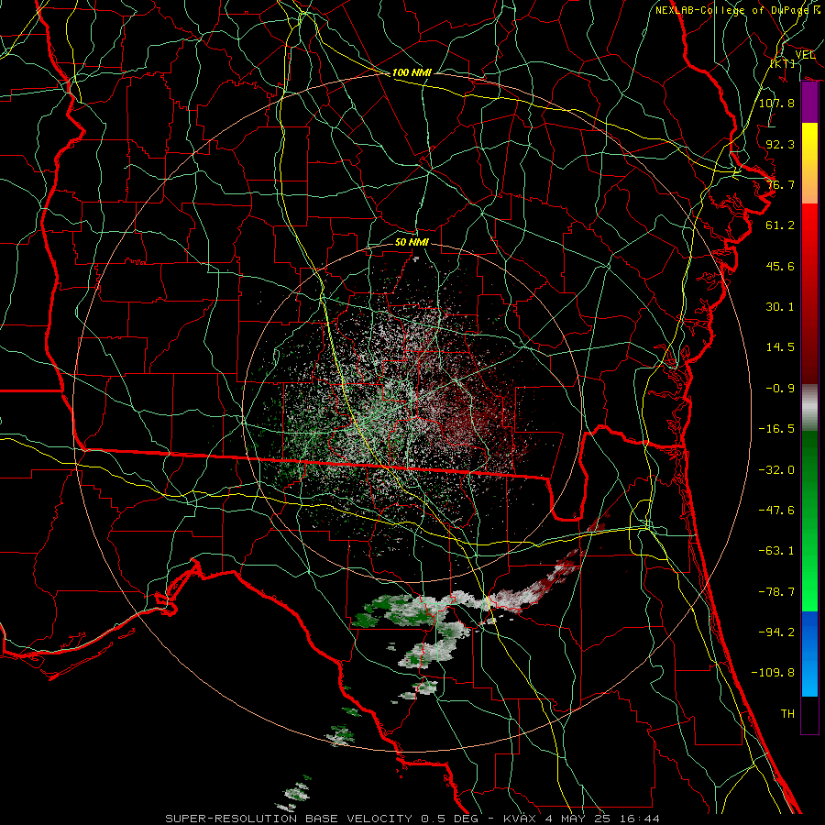Image resolution: width=825 pixels, height=825 pixels.
Task: Click the TH legend label
Action: [x=787, y=714]
